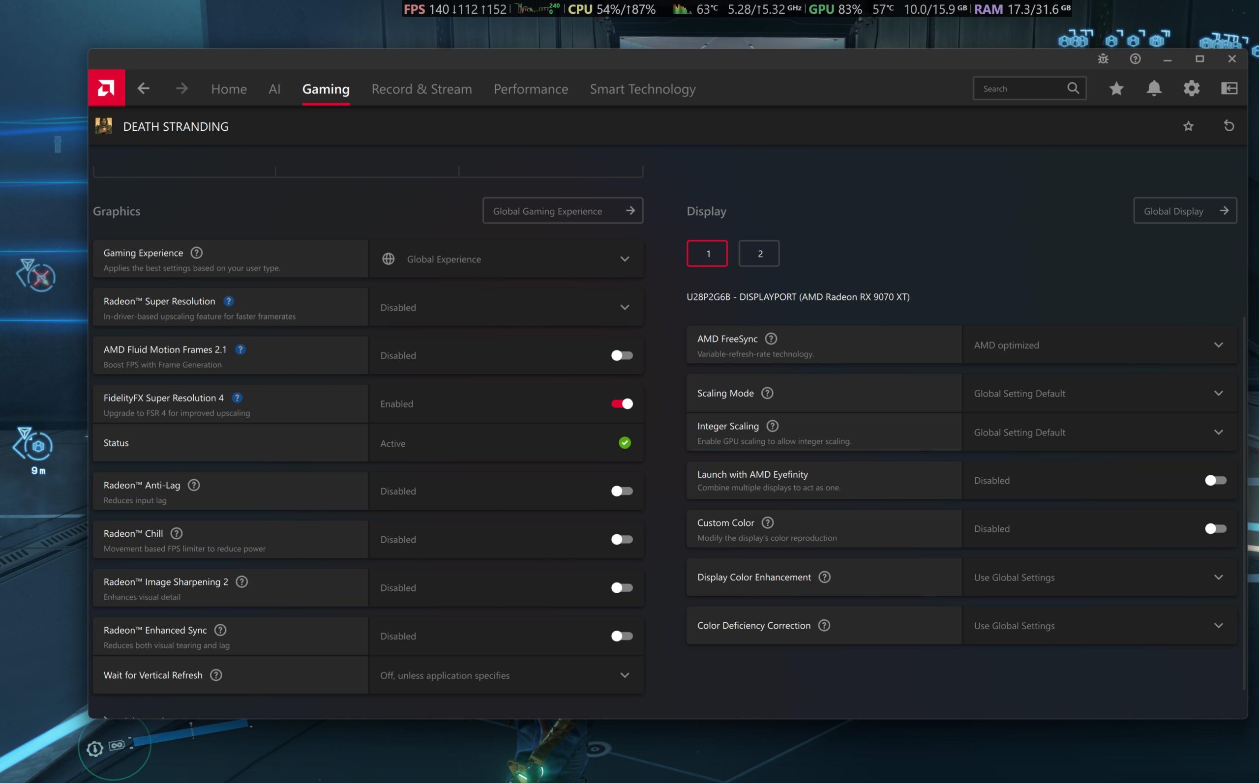
Task: Disable the FidelityFX Super Resolution 4 toggle
Action: tap(621, 404)
